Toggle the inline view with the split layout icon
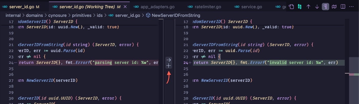Image resolution: width=359 pixels, height=104 pixels. (343, 7)
